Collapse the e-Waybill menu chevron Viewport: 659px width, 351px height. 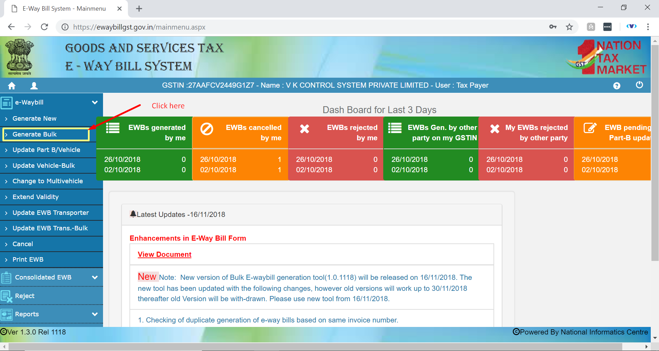click(x=95, y=102)
